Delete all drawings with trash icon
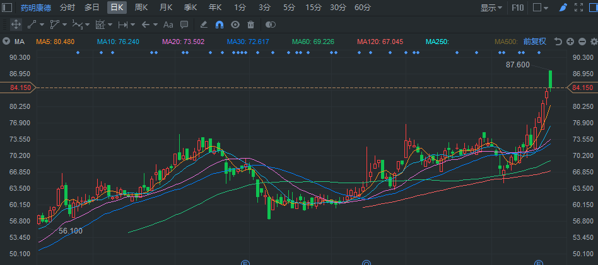This screenshot has height=265, width=598. [x=250, y=25]
